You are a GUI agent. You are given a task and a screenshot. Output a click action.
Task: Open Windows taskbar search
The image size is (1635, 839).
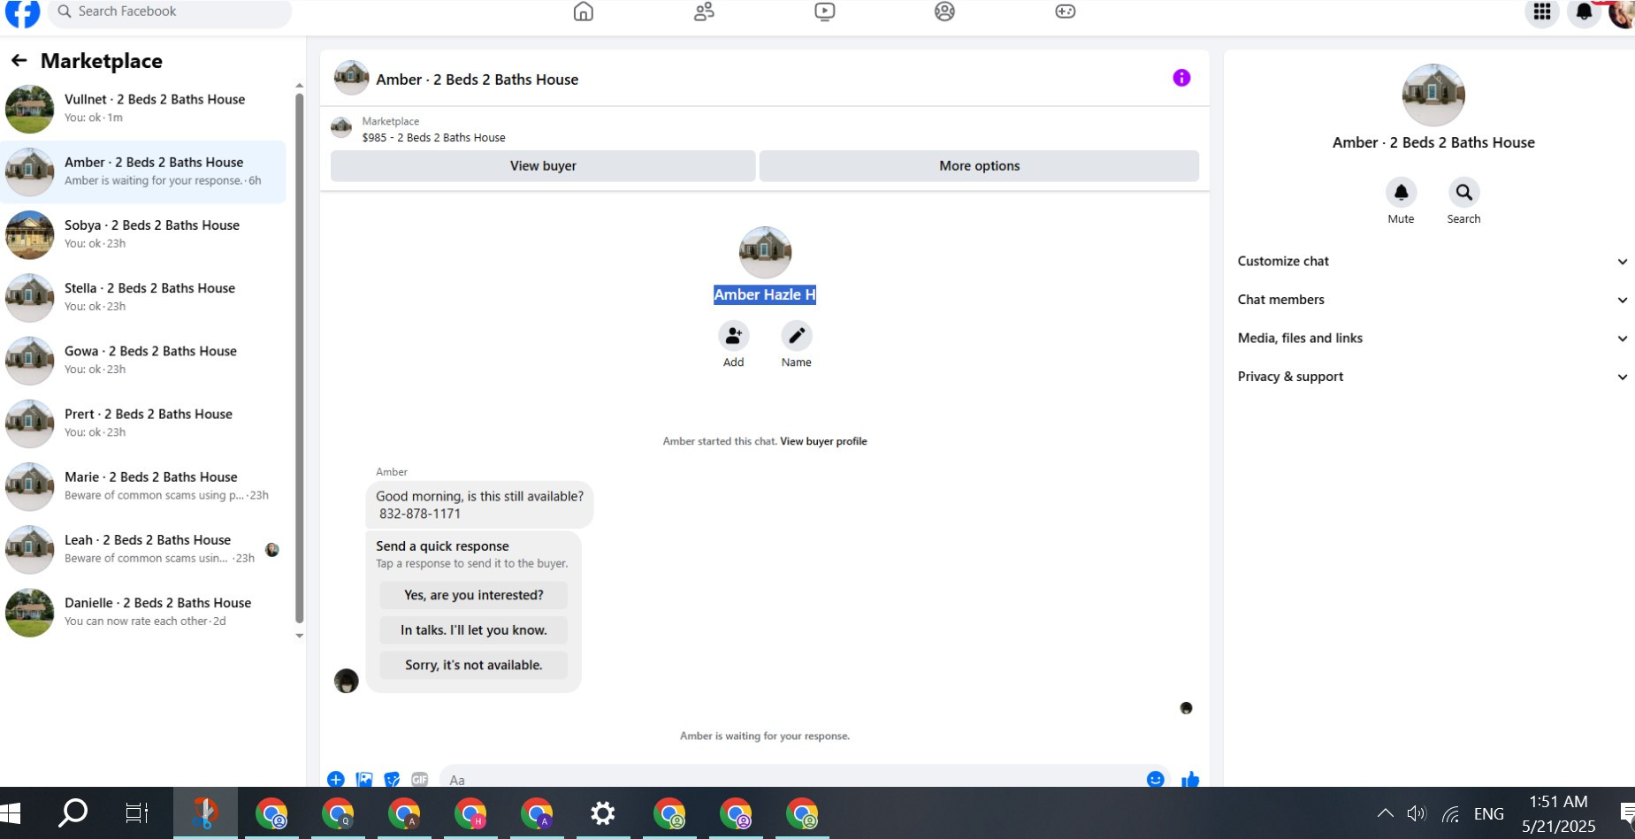[x=73, y=813]
